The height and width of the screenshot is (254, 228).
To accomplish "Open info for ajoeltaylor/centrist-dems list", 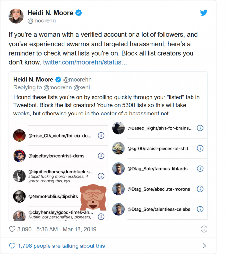I will [101, 156].
